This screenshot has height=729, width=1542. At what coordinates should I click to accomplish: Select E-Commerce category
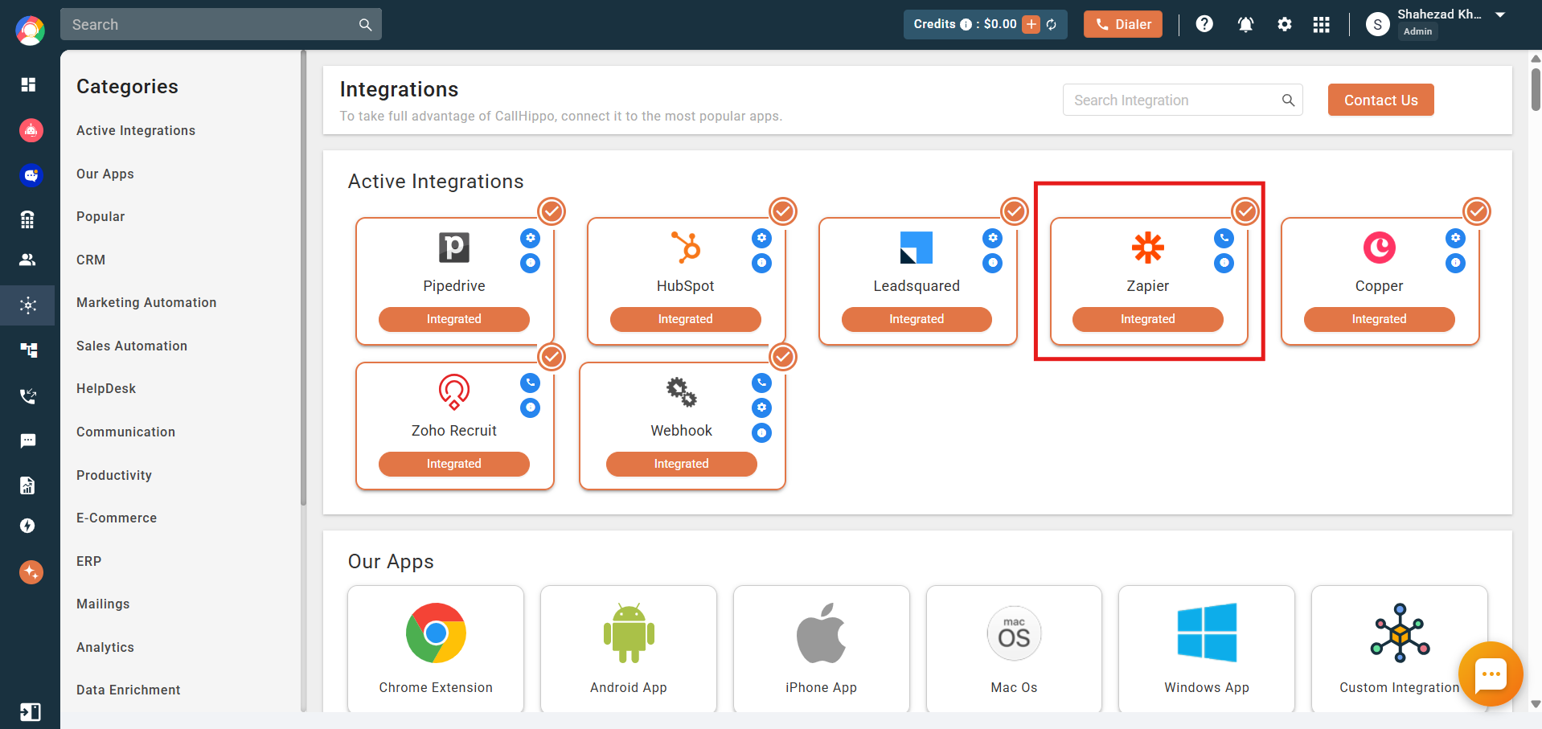click(x=117, y=518)
